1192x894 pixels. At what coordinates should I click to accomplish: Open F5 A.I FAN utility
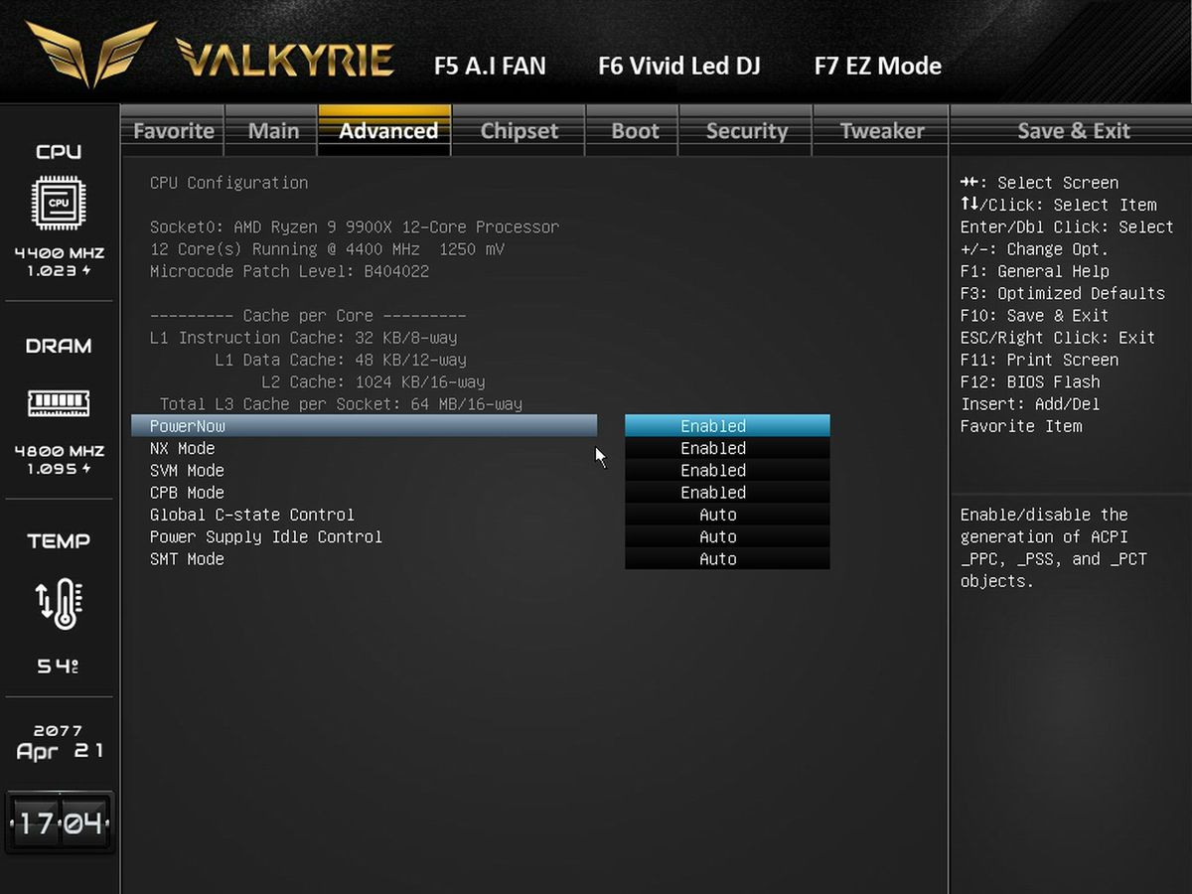(490, 67)
